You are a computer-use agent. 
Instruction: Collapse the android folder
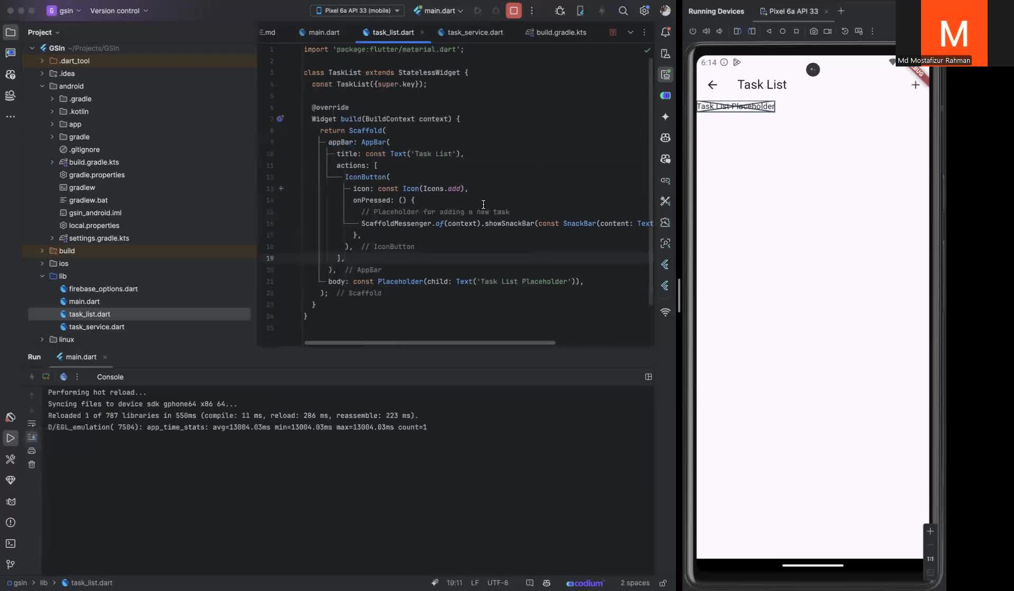(x=42, y=86)
